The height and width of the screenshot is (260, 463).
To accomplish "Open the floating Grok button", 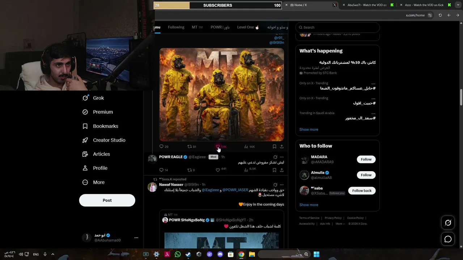I will click(x=448, y=223).
